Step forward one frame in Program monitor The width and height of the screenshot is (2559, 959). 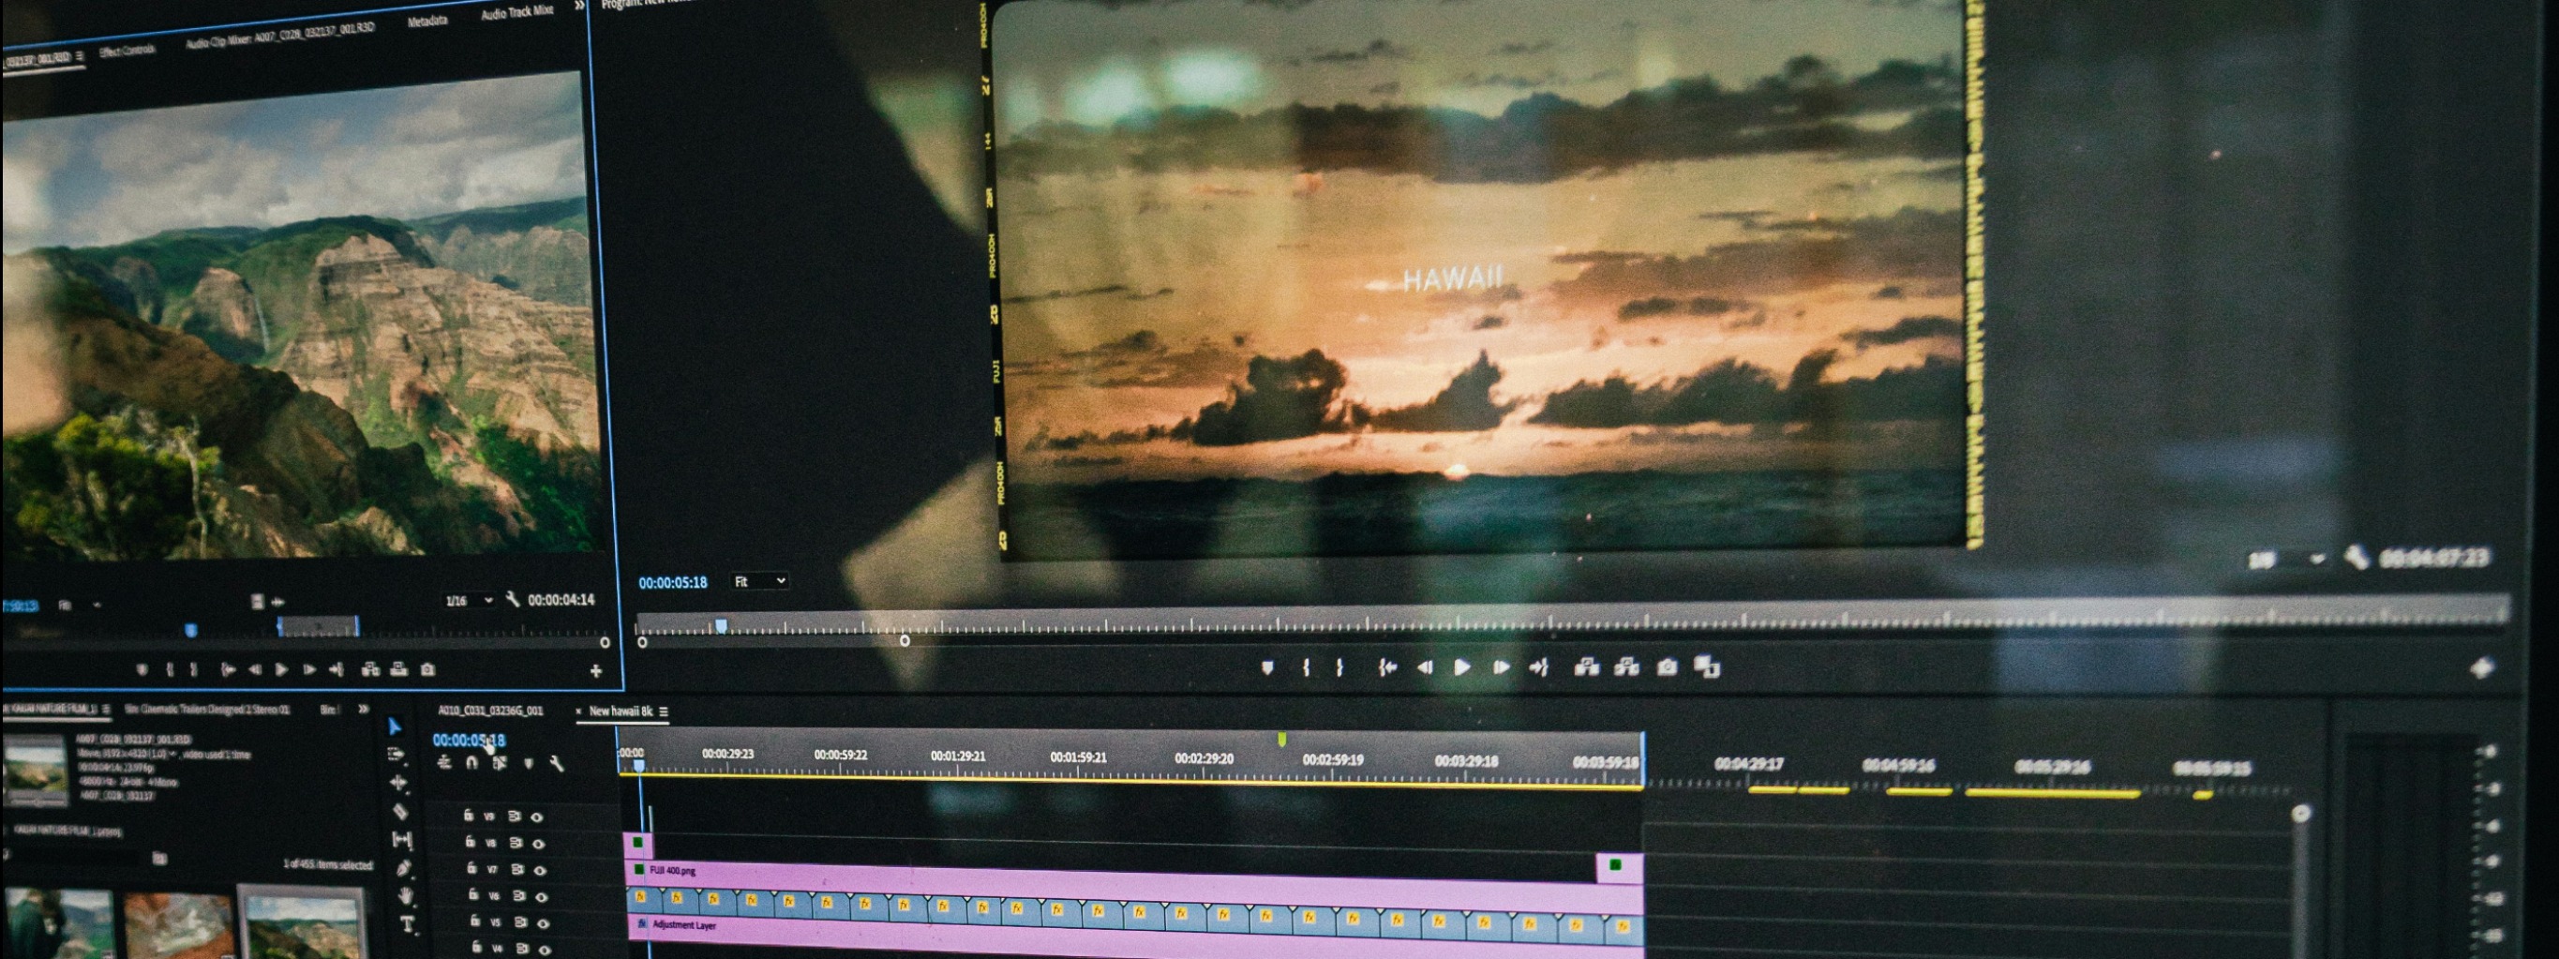pyautogui.click(x=1500, y=667)
